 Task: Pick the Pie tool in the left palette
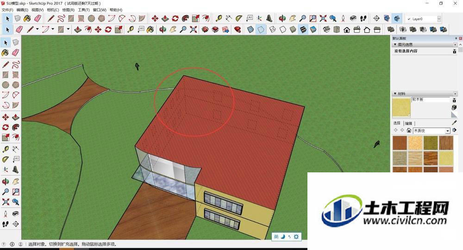(16, 104)
